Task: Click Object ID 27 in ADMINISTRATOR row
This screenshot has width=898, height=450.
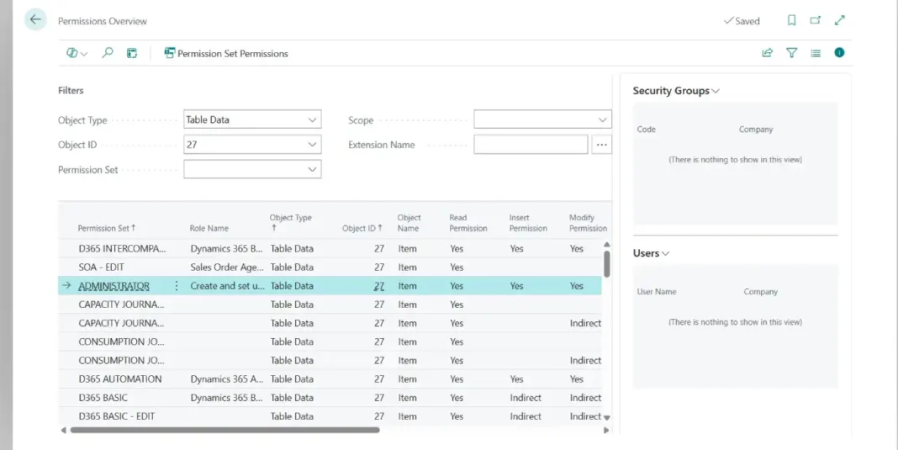Action: [x=379, y=285]
